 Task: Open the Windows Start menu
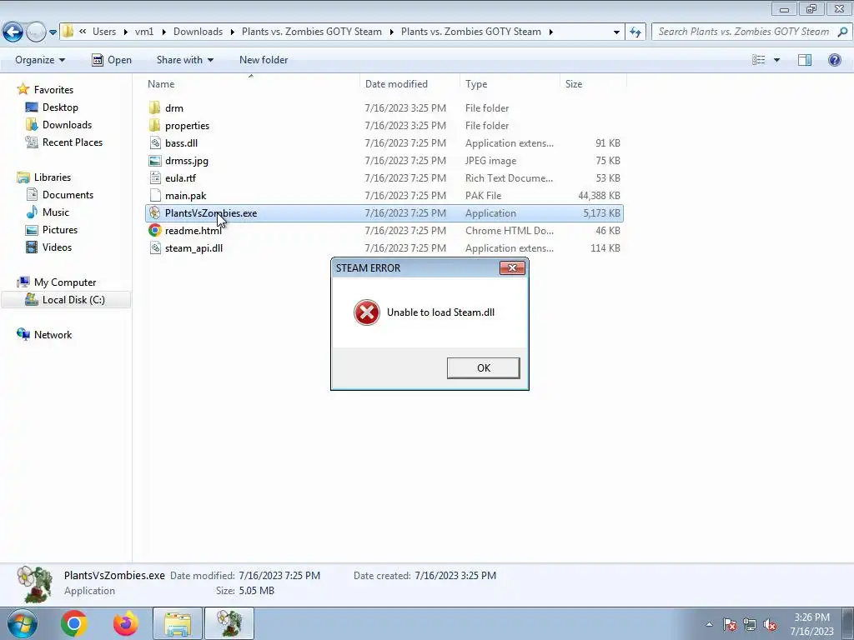point(21,623)
